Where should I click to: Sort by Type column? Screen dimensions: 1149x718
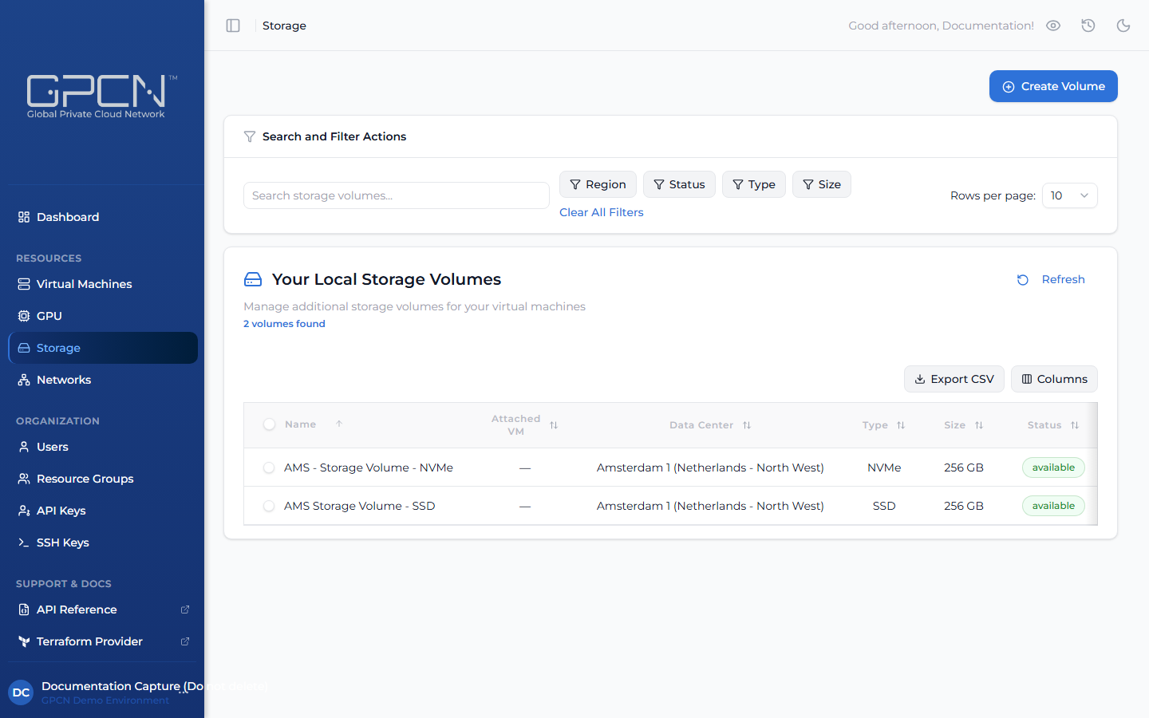(901, 425)
